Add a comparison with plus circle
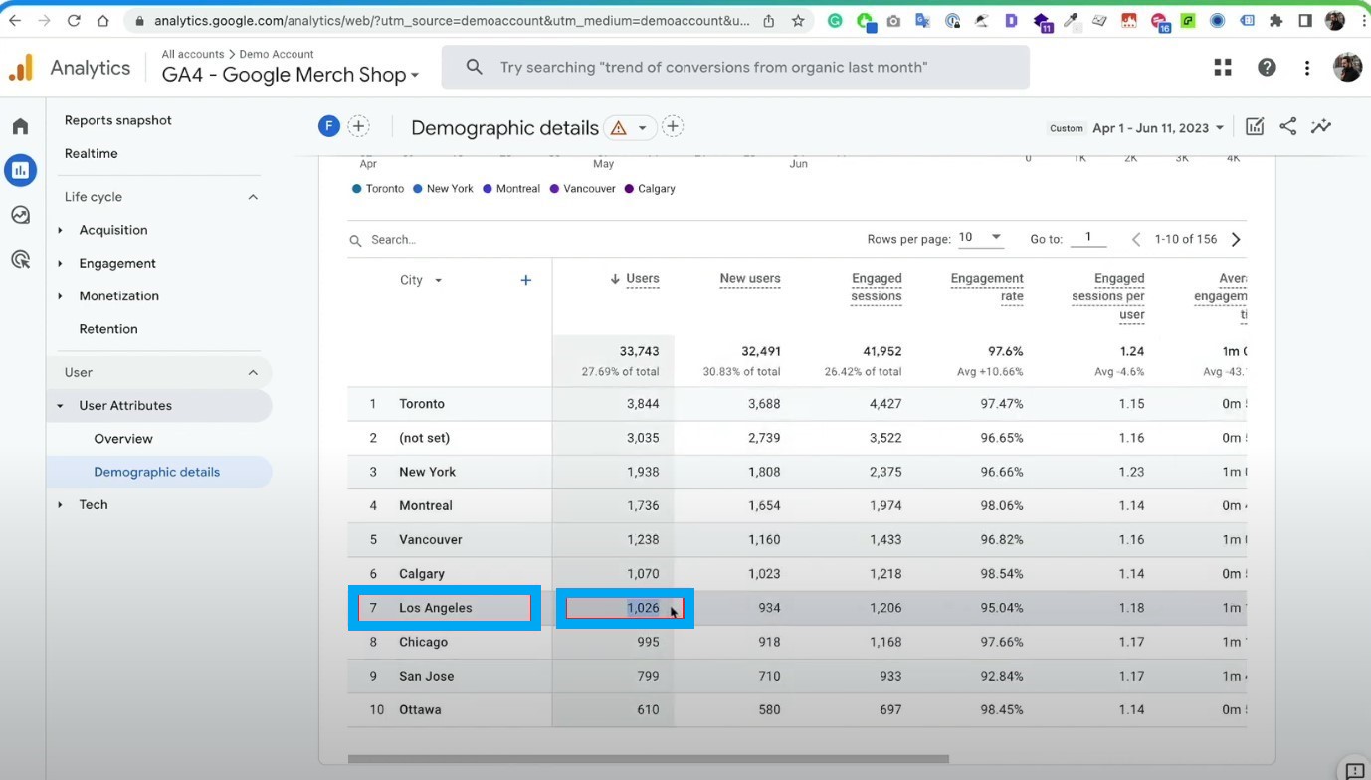This screenshot has height=780, width=1371. point(358,126)
